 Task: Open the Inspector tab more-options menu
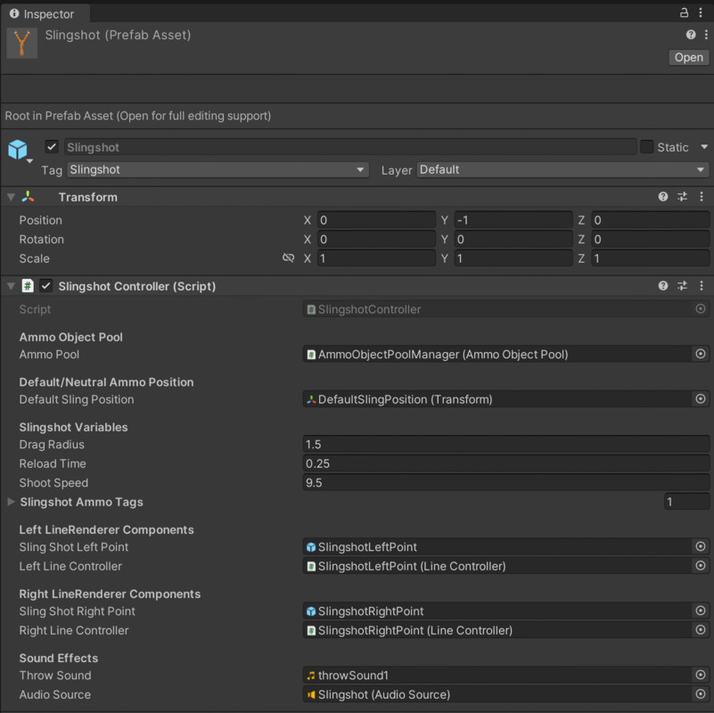701,12
